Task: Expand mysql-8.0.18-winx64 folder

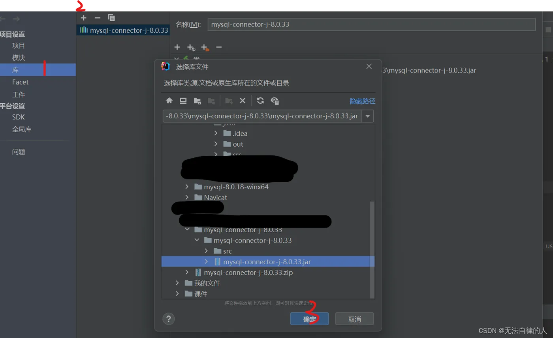Action: click(187, 187)
